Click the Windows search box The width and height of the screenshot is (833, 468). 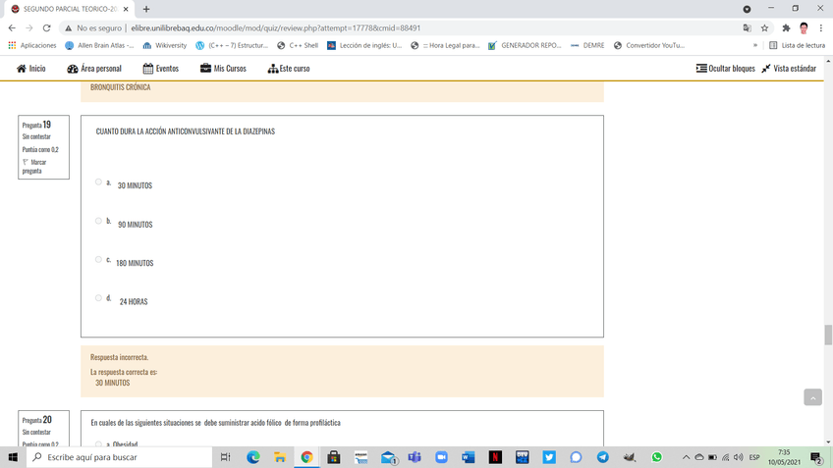(119, 457)
